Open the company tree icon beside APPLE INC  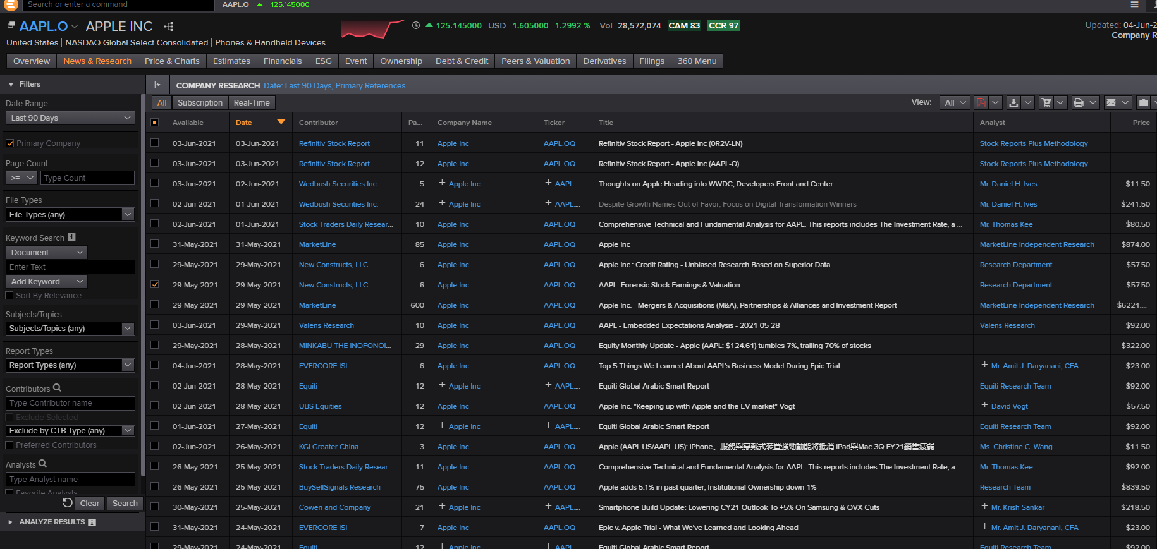pyautogui.click(x=168, y=27)
